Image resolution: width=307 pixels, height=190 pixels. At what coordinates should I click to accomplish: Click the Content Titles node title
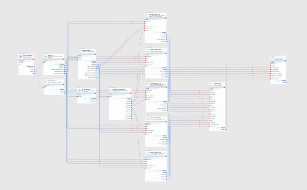[x=217, y=83]
